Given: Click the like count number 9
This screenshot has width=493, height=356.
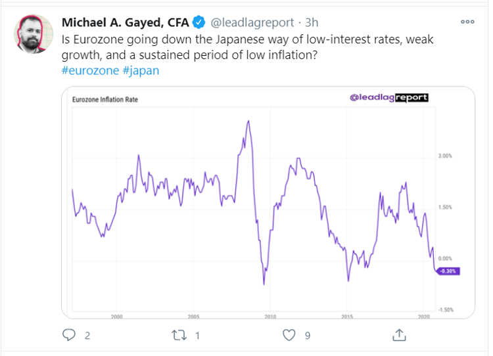Looking at the screenshot, I should point(307,336).
